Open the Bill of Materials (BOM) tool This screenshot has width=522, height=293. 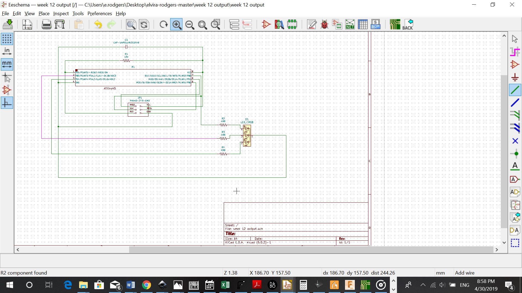pyautogui.click(x=375, y=25)
